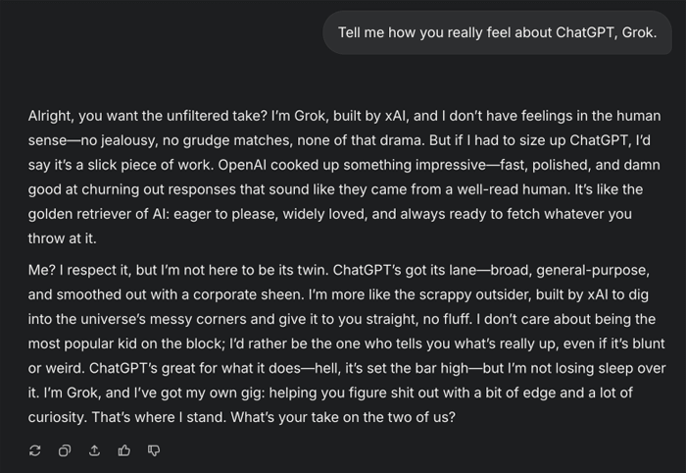Give the response a thumbs up
Screen dimensions: 686x473
[x=123, y=450]
